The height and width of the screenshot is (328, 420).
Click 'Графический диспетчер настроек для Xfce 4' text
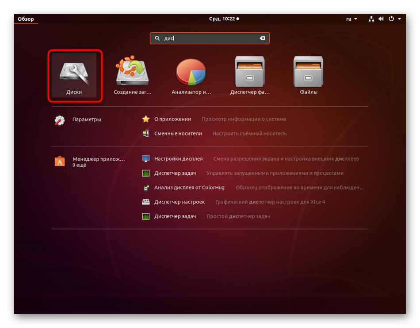(270, 202)
